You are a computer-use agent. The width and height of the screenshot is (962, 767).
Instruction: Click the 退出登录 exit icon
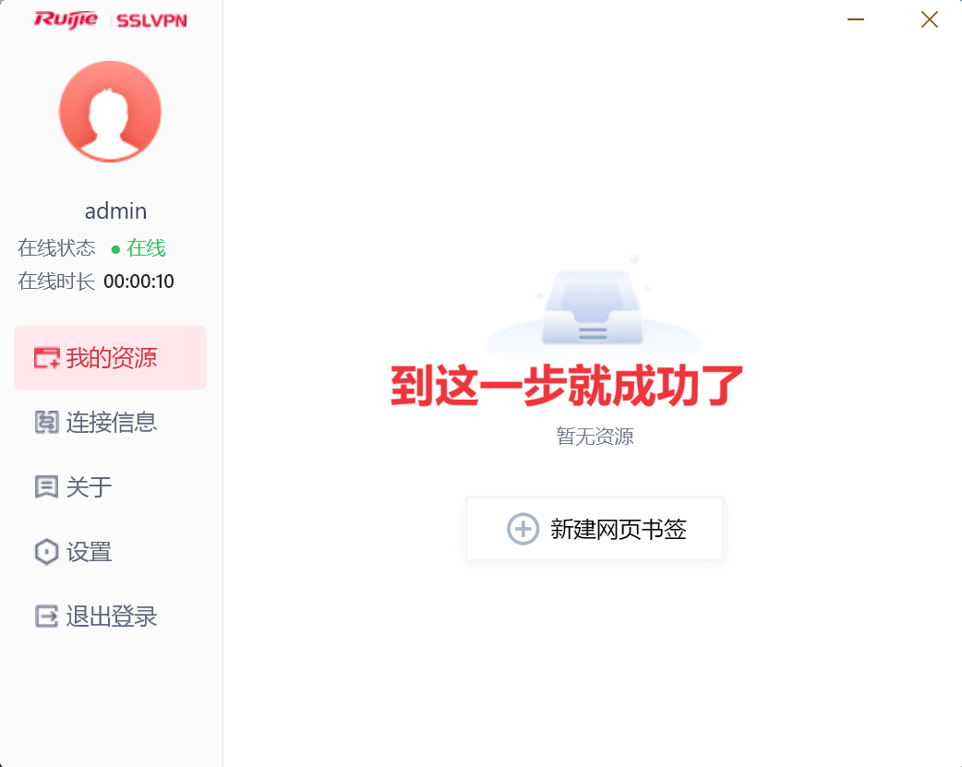coord(47,616)
